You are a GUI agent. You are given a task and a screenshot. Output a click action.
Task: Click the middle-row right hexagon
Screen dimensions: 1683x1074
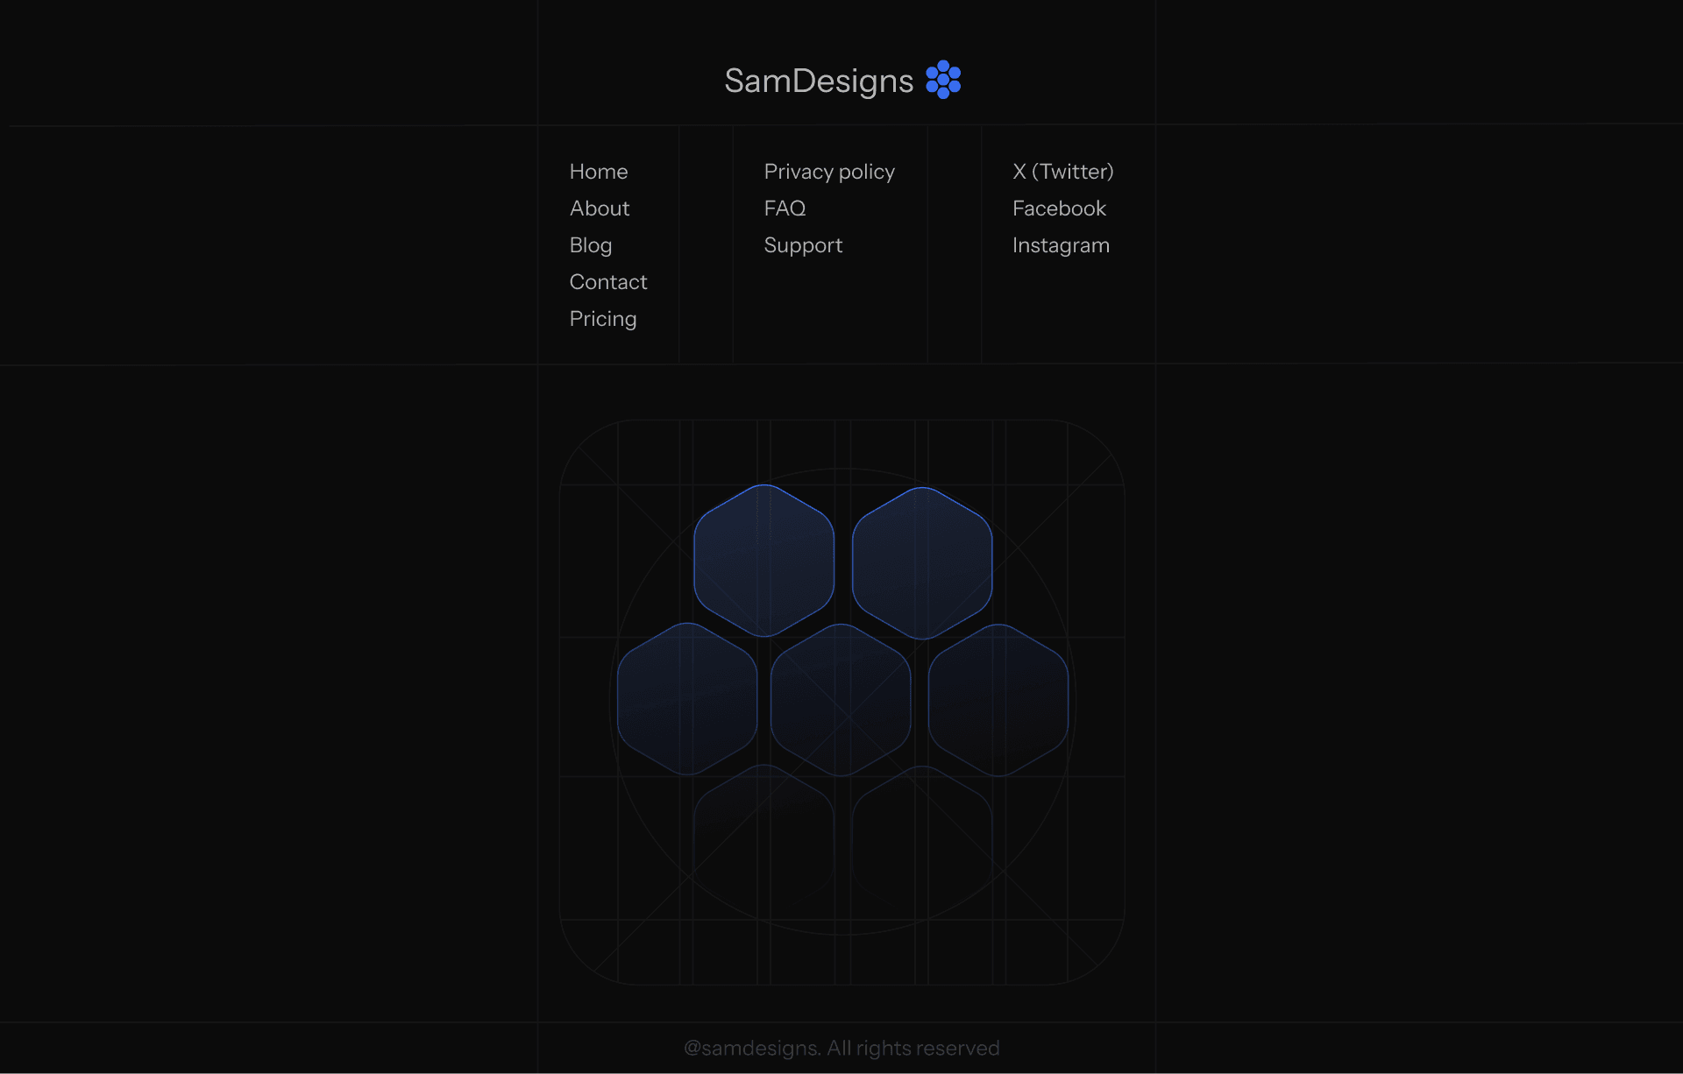(x=998, y=700)
